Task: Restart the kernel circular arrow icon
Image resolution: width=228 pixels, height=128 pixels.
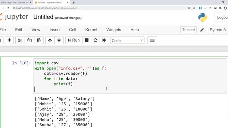Action: (95, 40)
